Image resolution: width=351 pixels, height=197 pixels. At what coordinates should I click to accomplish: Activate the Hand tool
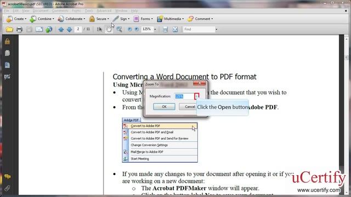point(109,29)
